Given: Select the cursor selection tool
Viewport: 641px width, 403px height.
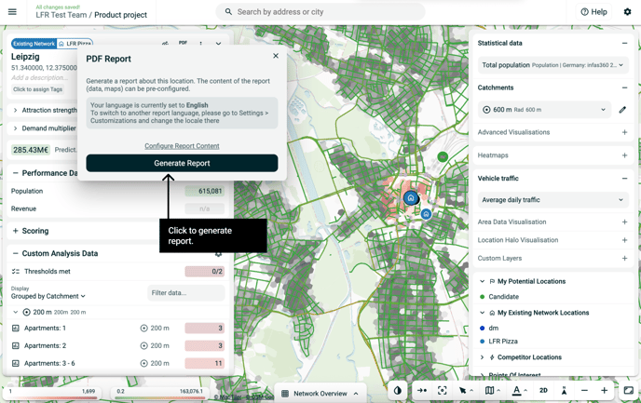Looking at the screenshot, I should click(x=463, y=391).
